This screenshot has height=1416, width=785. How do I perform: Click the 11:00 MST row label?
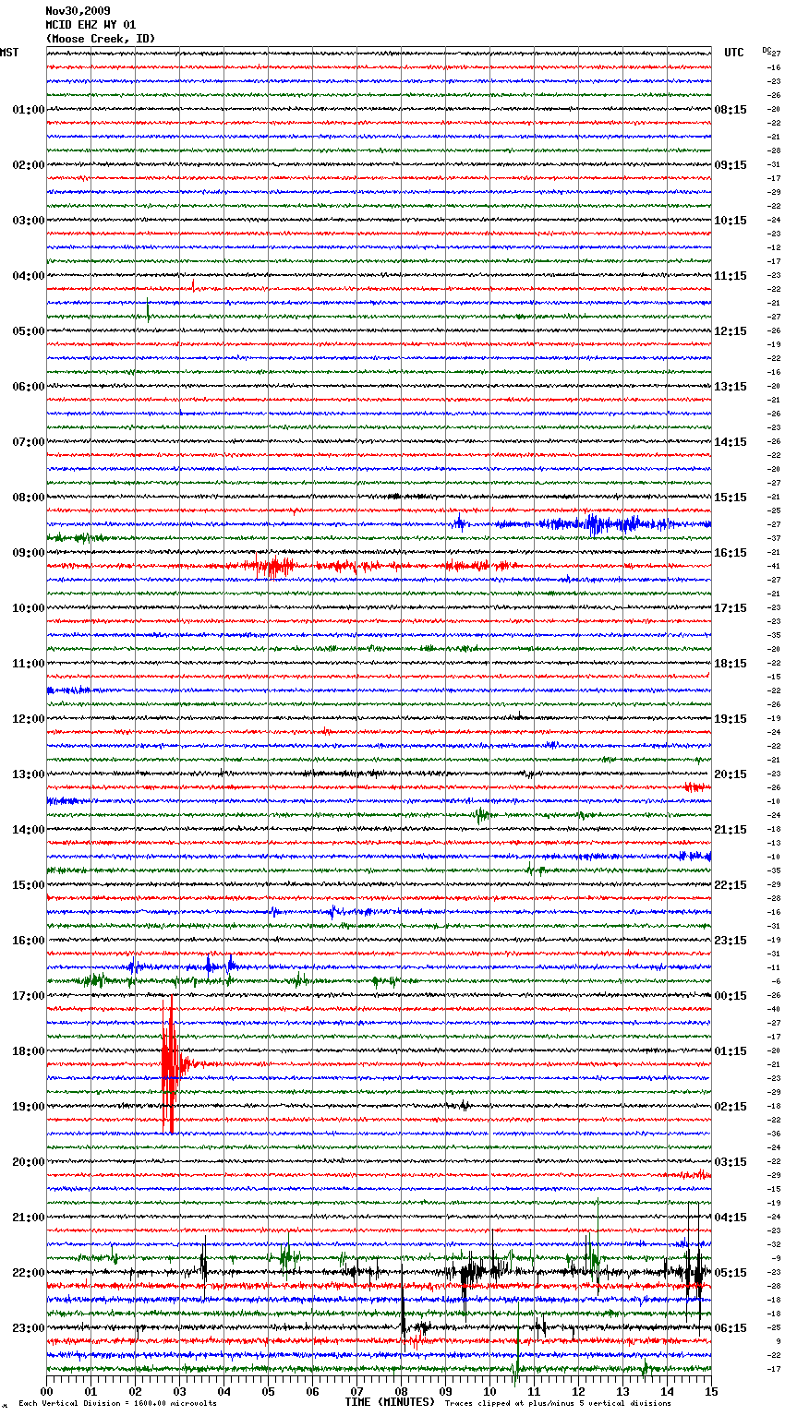click(x=29, y=664)
